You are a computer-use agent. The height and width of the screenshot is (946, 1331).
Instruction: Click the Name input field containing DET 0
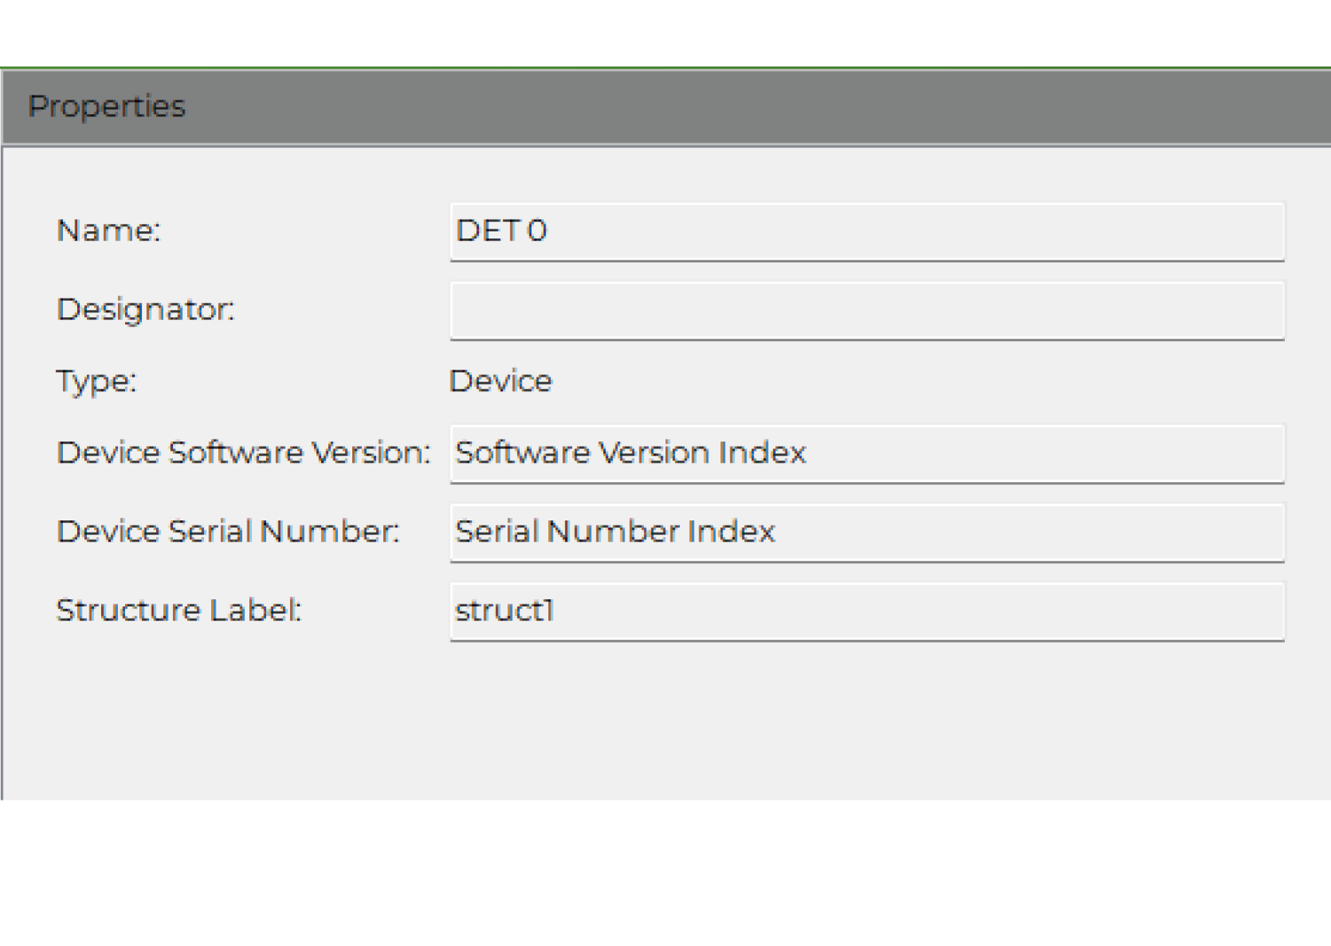pos(865,231)
